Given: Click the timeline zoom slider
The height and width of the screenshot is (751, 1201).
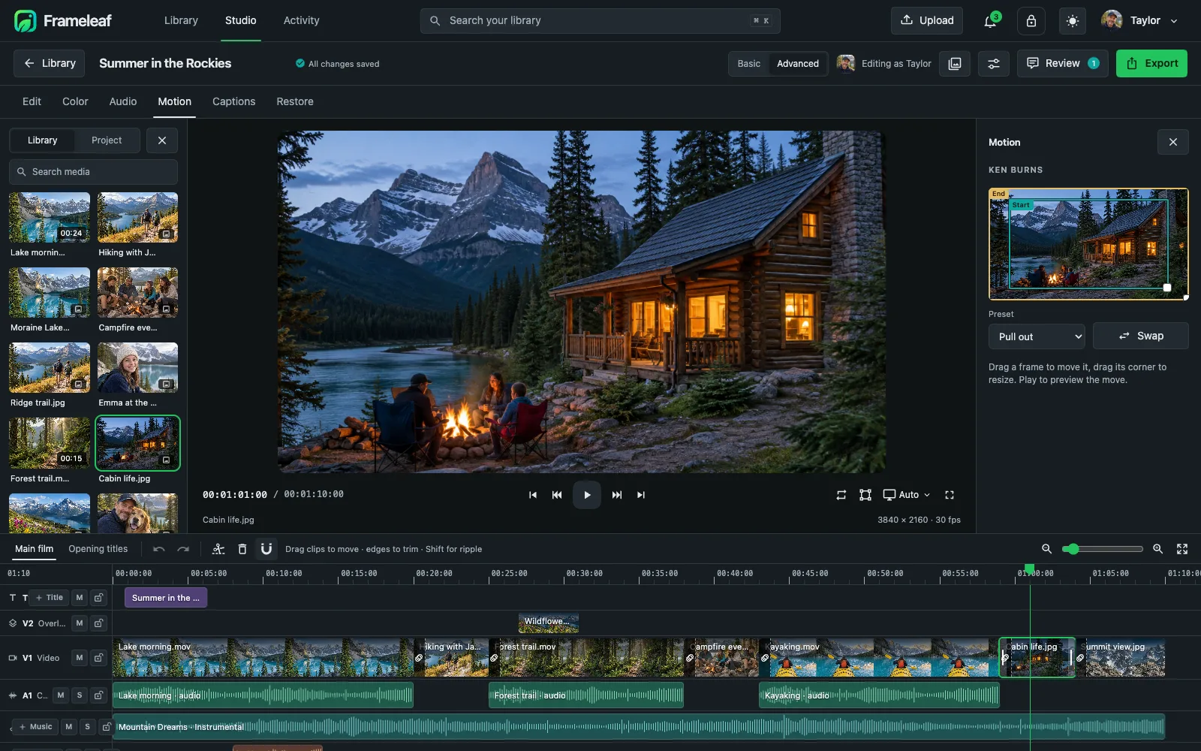Looking at the screenshot, I should click(x=1103, y=549).
